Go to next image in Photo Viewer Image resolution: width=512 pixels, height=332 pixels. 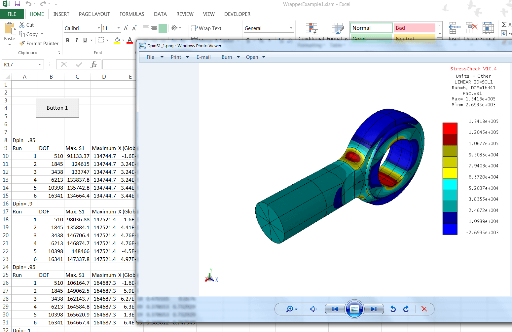pyautogui.click(x=374, y=309)
